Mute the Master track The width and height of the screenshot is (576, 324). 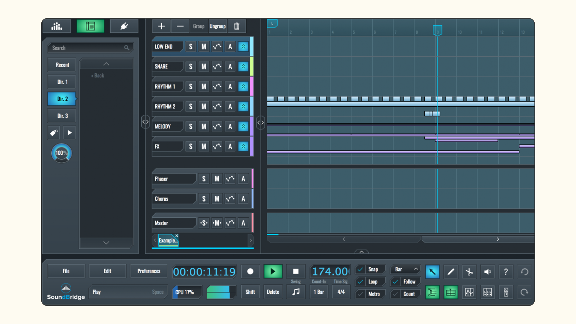point(217,223)
